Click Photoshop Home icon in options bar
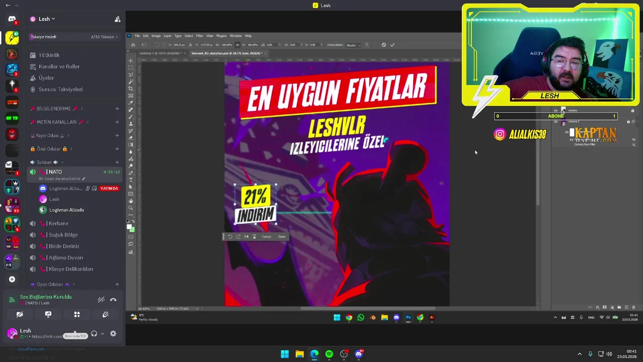 [133, 45]
